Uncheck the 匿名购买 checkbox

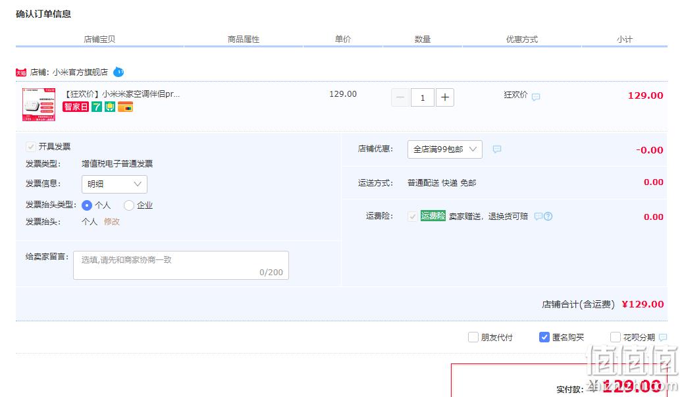point(544,337)
